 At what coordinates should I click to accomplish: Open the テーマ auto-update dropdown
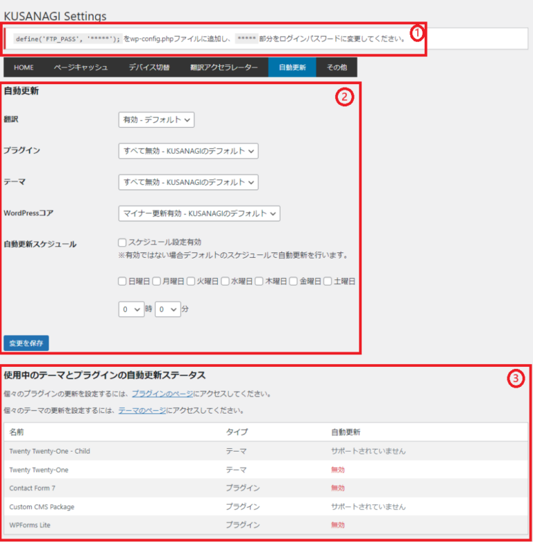coord(188,182)
